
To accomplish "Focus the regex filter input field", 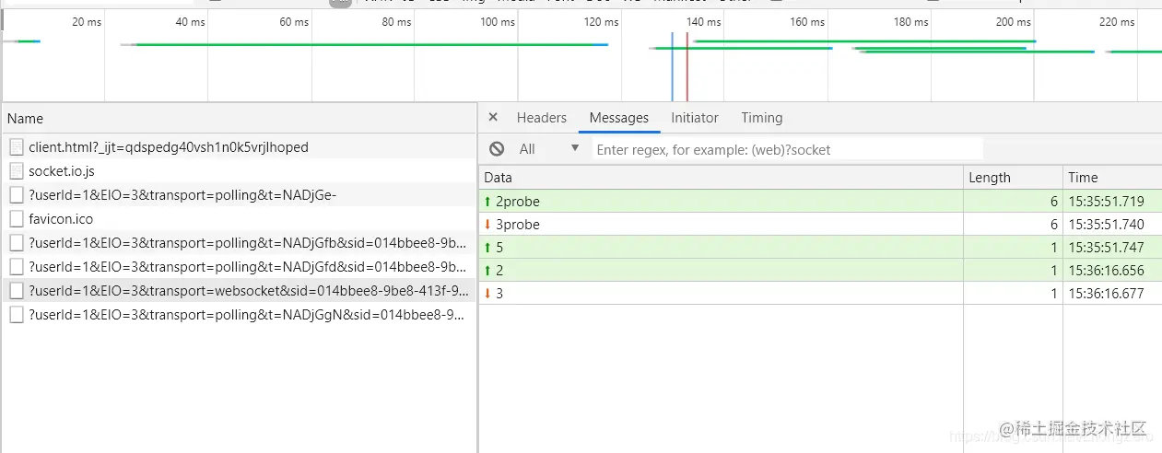I will coord(788,149).
